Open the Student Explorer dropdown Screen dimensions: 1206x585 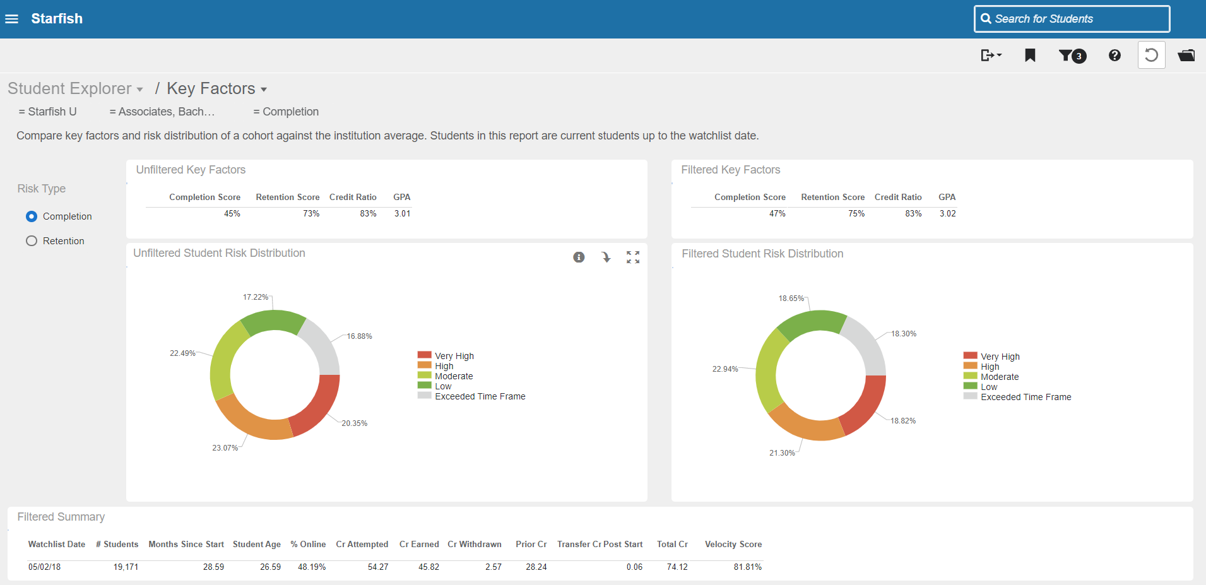76,89
